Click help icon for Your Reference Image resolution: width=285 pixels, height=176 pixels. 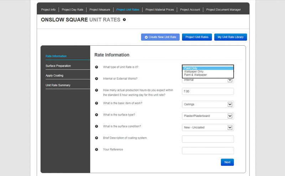click(x=97, y=149)
